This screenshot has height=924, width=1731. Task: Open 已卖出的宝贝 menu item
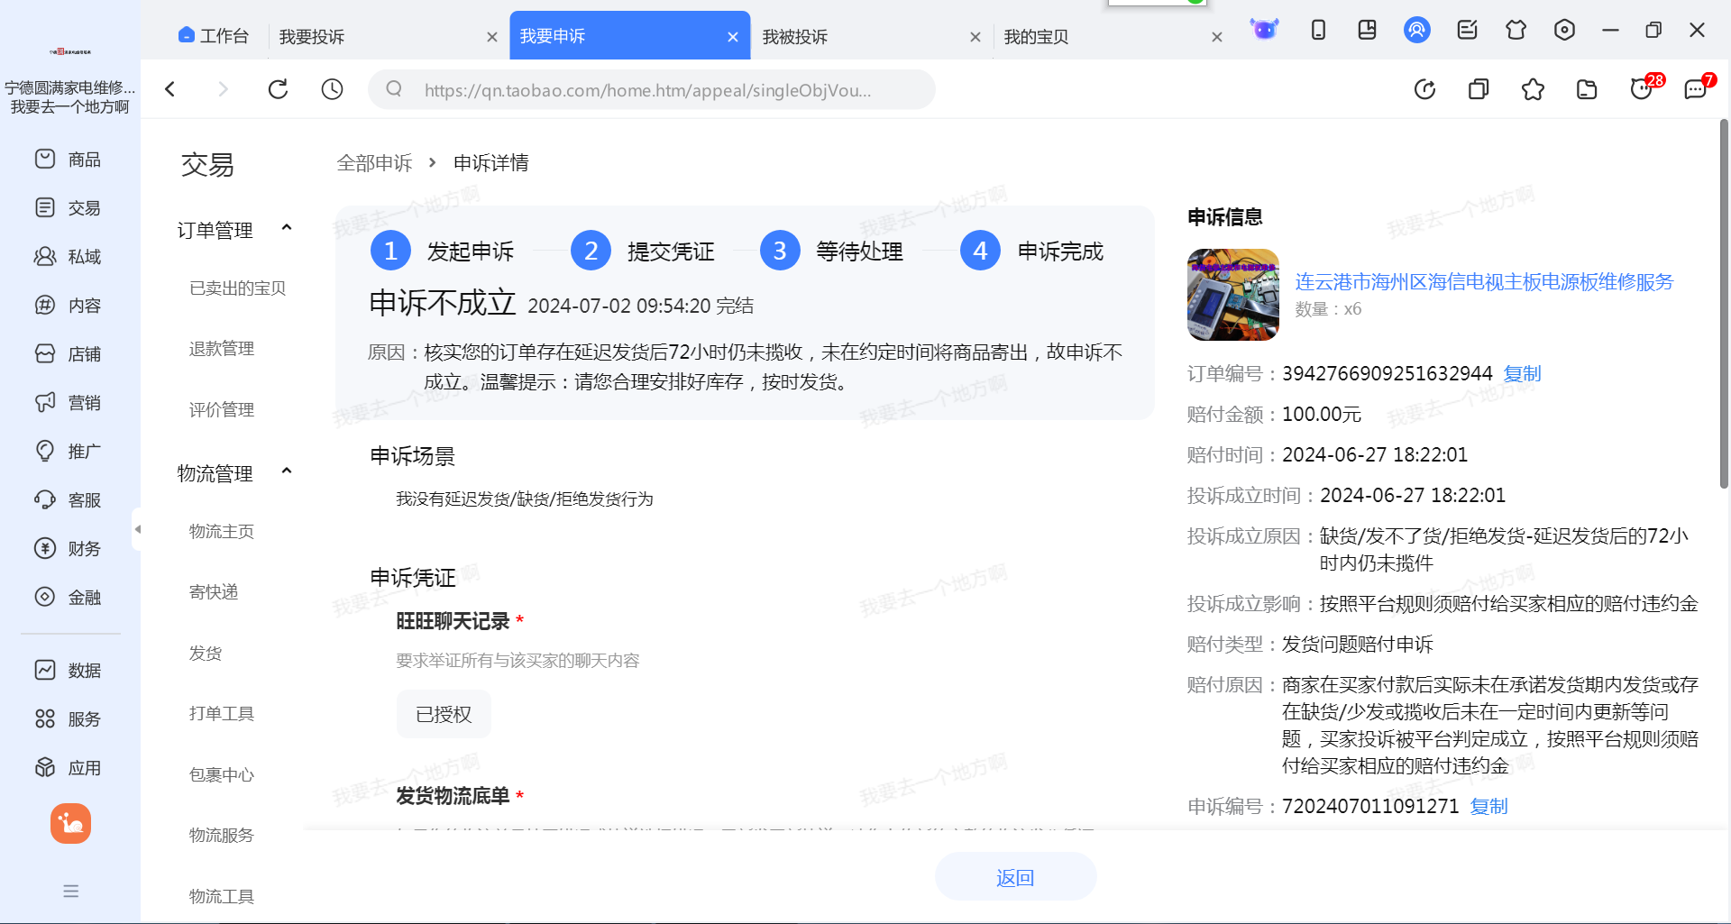[x=237, y=288]
